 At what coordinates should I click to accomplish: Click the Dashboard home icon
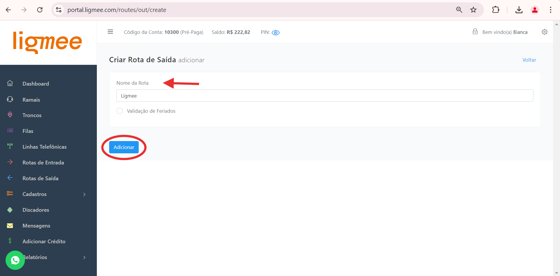point(10,84)
